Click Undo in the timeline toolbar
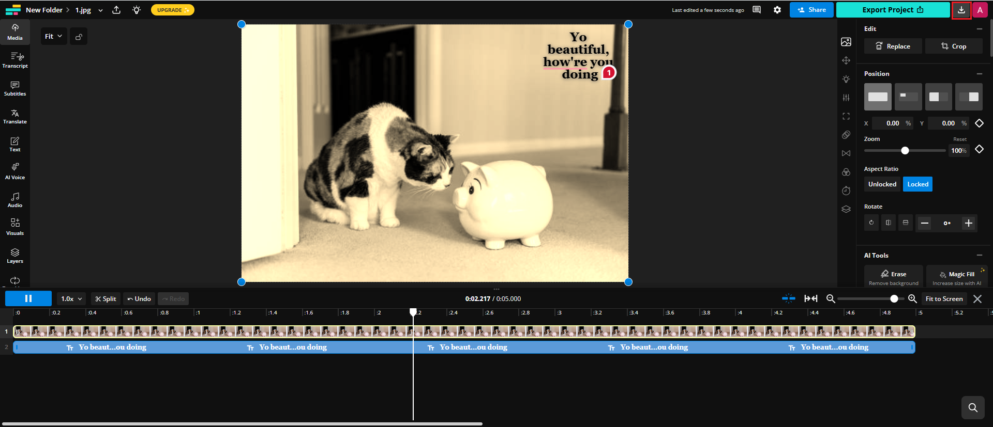Viewport: 993px width, 427px height. coord(139,299)
